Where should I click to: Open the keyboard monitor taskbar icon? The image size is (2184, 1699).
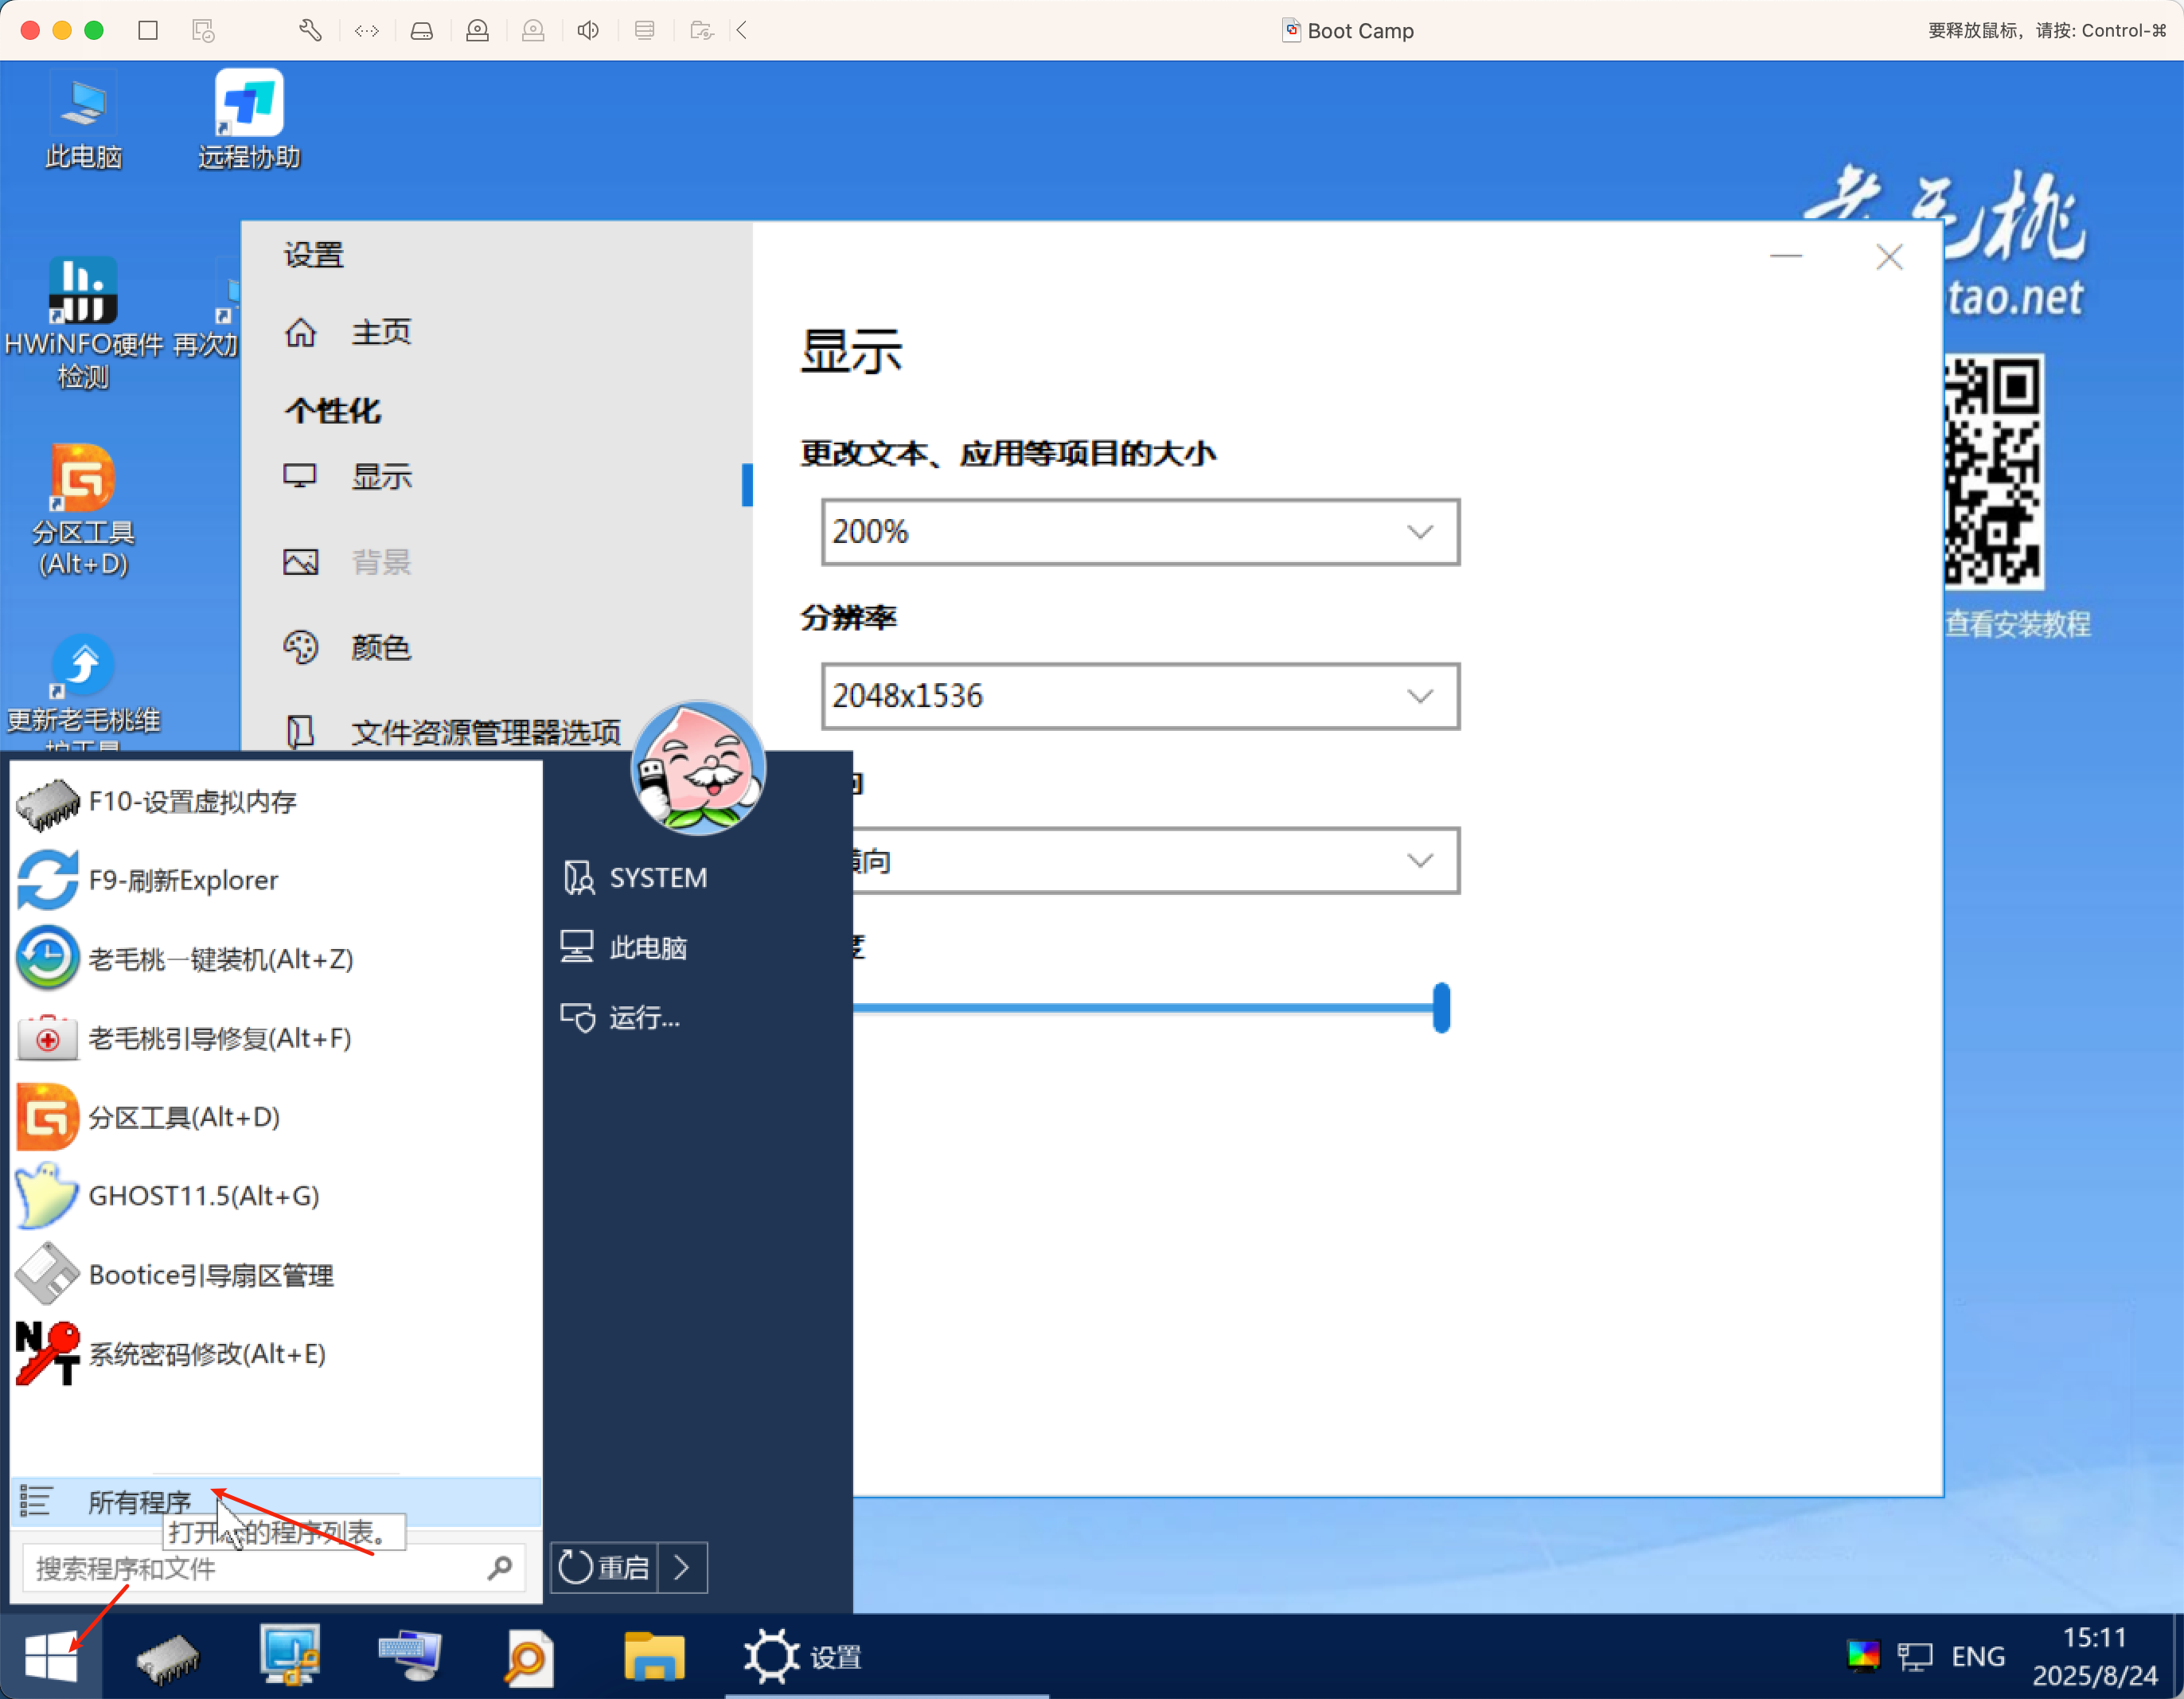pyautogui.click(x=410, y=1656)
